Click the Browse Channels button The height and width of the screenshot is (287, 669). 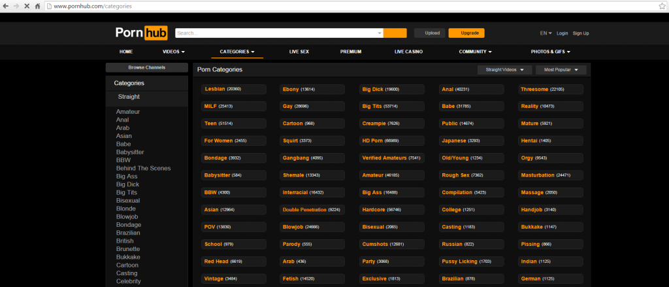pos(147,67)
